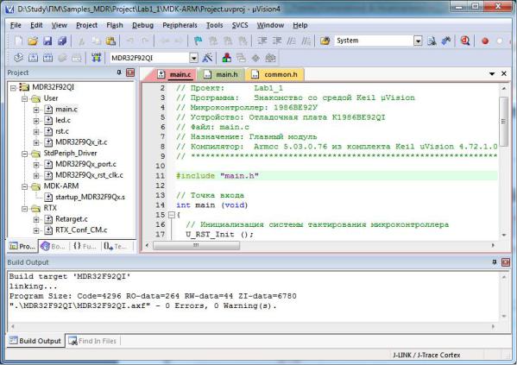Click the editor vertical scrollbar thumb
Image resolution: width=517 pixels, height=365 pixels.
503,121
